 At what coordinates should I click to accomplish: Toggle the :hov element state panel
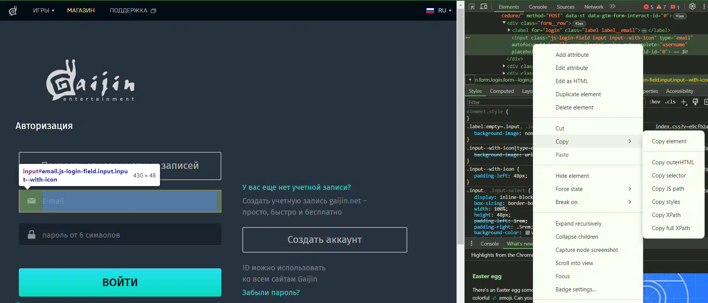click(655, 102)
